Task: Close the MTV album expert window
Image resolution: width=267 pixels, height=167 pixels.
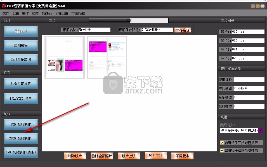Action: pyautogui.click(x=263, y=6)
